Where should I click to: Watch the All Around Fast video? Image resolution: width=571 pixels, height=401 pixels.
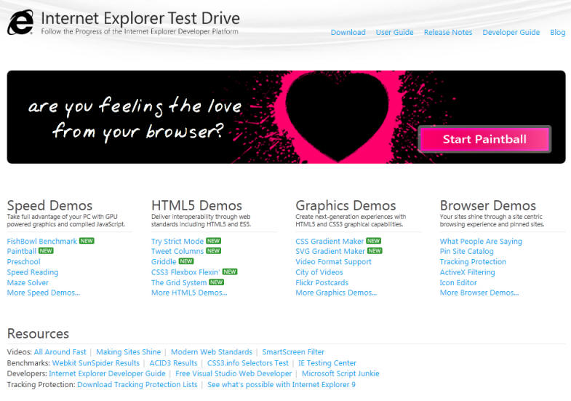[60, 352]
